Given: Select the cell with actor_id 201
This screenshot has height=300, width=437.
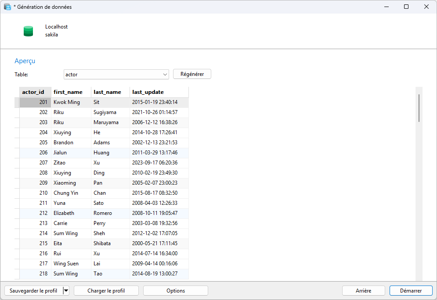Looking at the screenshot, I should pyautogui.click(x=36, y=102).
